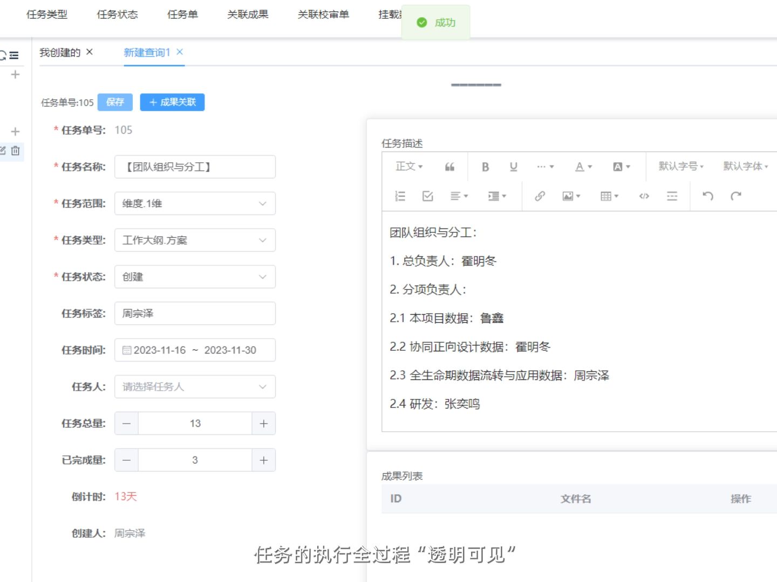
Task: Click the 任务总量 number field
Action: 195,424
